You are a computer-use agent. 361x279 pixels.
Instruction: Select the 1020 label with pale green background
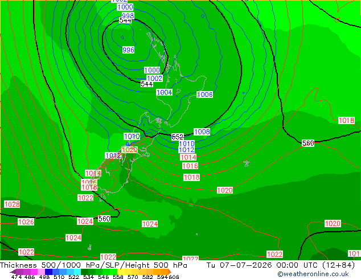pyautogui.click(x=130, y=150)
